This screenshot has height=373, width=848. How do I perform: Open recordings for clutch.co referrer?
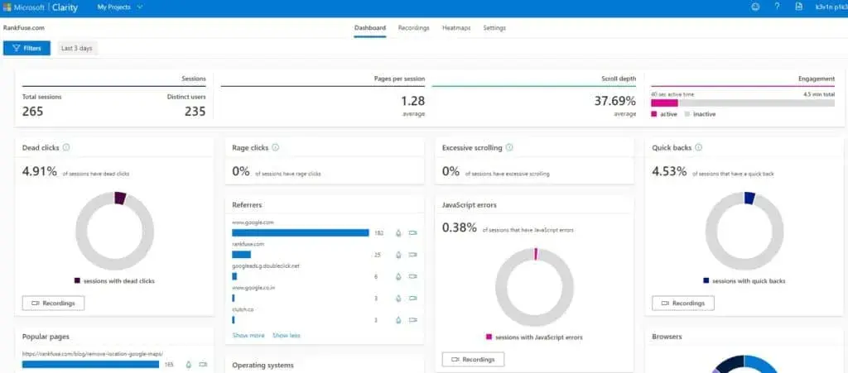[x=413, y=319]
